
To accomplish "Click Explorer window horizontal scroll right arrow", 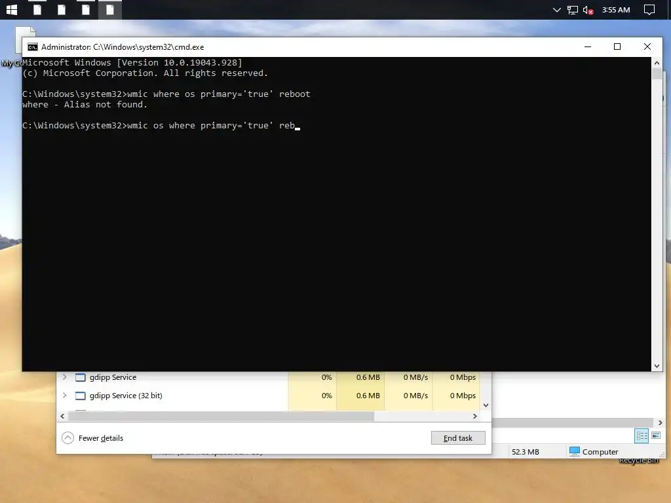I will (x=660, y=422).
